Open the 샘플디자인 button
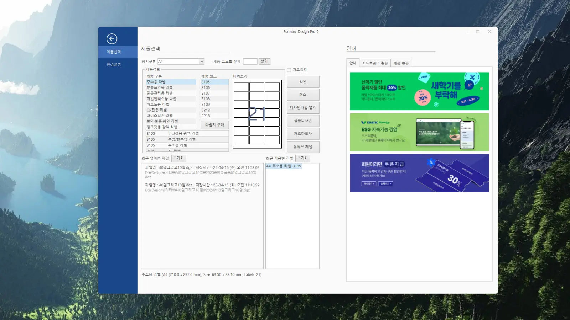This screenshot has height=320, width=570. pos(303,121)
